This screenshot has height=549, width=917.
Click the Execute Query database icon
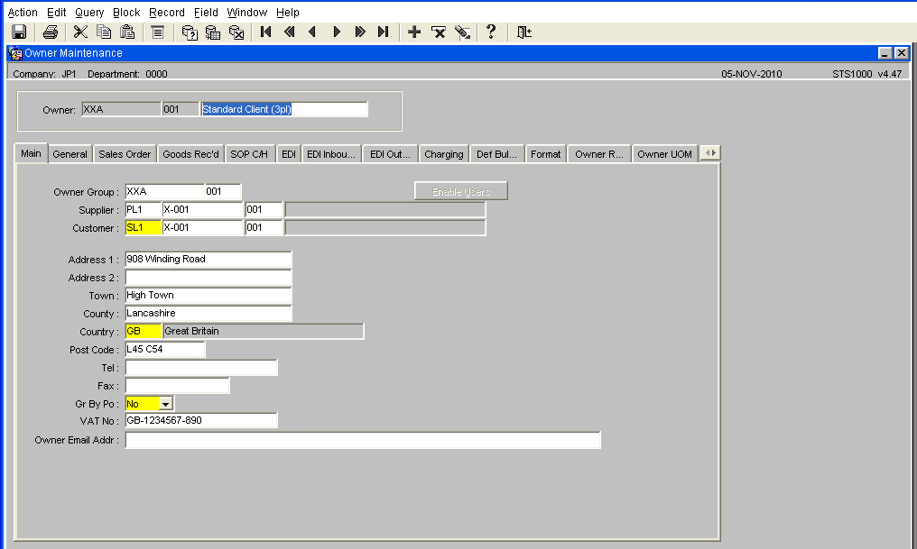[x=213, y=32]
